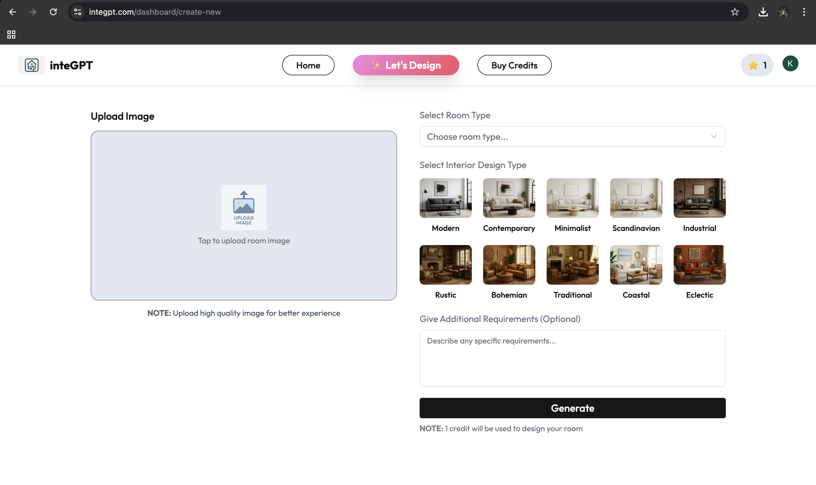The image size is (816, 485).
Task: Click the additional requirements text box
Action: [x=572, y=358]
